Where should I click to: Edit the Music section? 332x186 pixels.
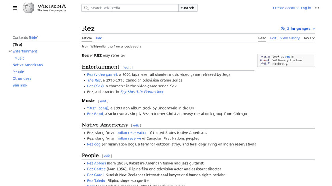pyautogui.click(x=103, y=101)
